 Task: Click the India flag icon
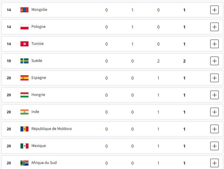pos(24,112)
